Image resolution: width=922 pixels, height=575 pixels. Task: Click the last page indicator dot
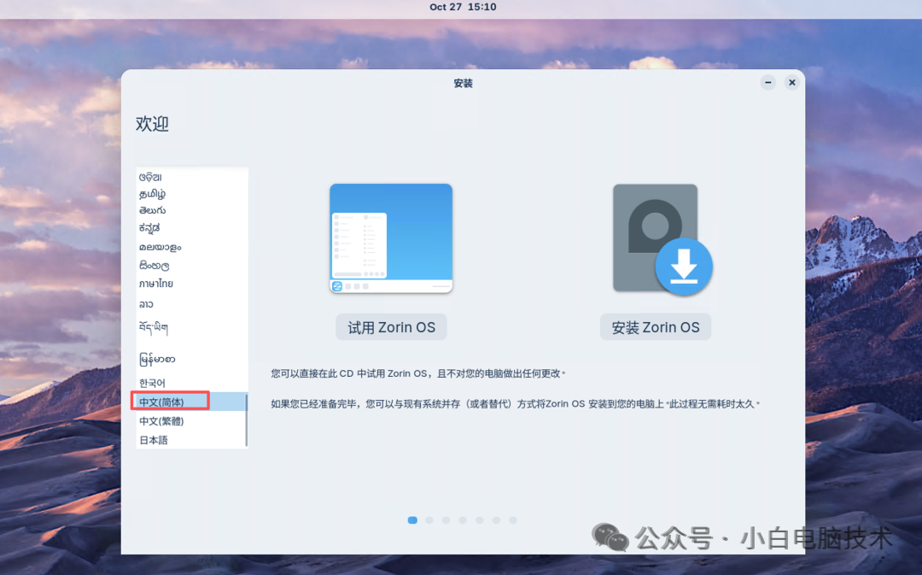513,519
